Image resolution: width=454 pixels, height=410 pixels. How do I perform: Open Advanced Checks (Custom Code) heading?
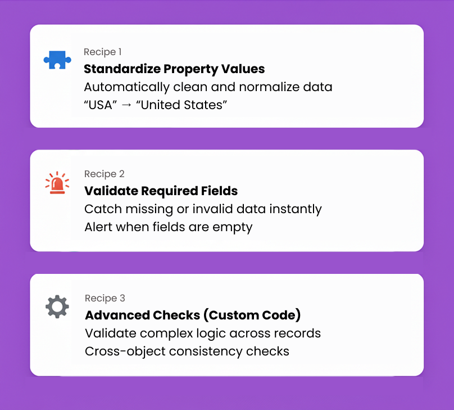point(193,315)
